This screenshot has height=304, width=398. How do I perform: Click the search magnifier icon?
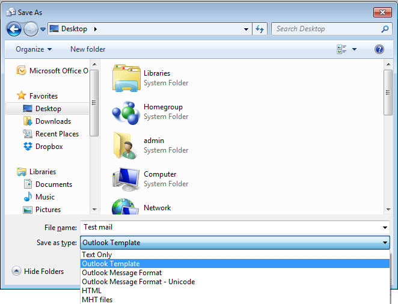(x=385, y=29)
